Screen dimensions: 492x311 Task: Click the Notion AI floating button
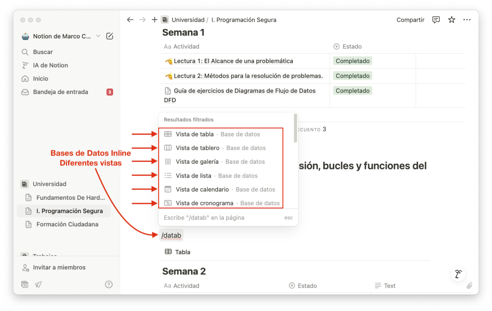[x=458, y=274]
